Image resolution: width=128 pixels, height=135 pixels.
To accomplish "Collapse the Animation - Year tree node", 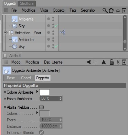I will click(5, 33).
